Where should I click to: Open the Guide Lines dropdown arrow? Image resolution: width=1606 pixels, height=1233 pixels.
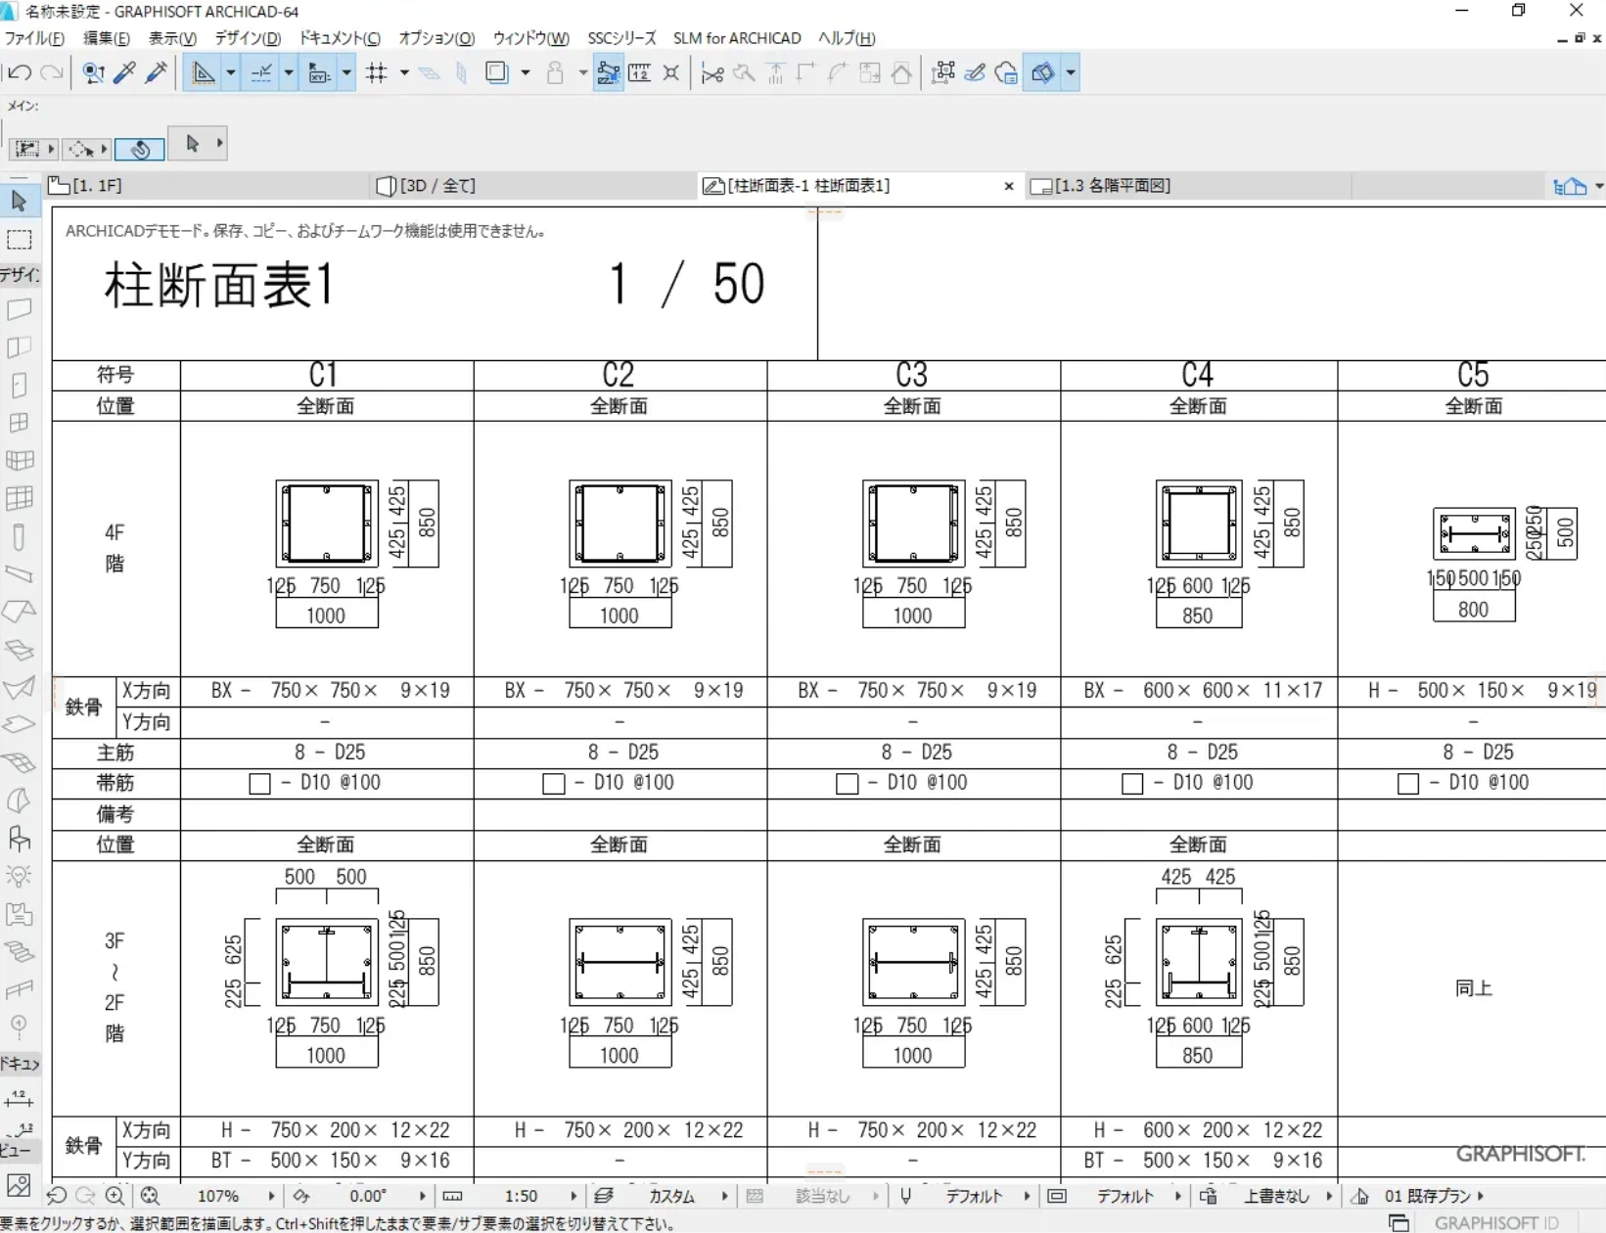tap(231, 72)
